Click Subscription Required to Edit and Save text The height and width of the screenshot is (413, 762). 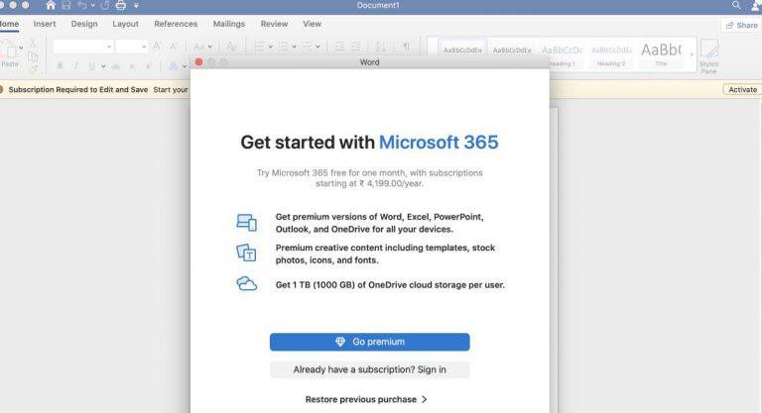(x=78, y=90)
